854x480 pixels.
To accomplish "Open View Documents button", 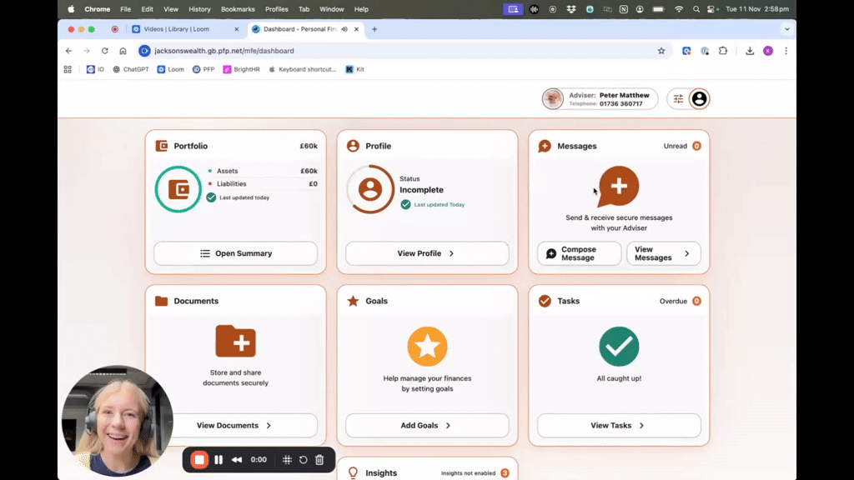I will click(x=235, y=426).
